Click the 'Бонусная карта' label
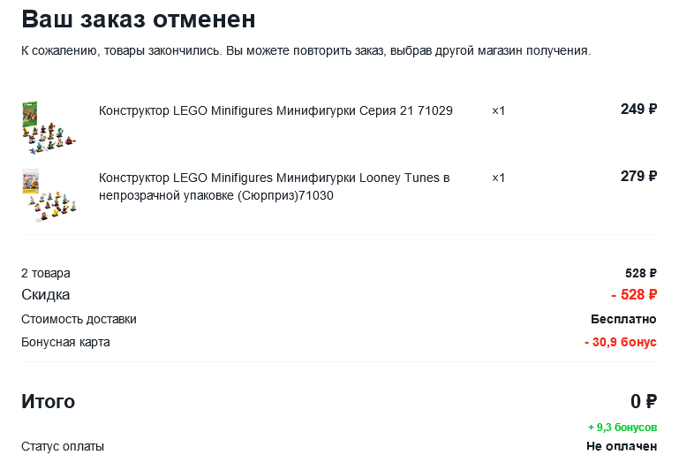 [x=65, y=342]
